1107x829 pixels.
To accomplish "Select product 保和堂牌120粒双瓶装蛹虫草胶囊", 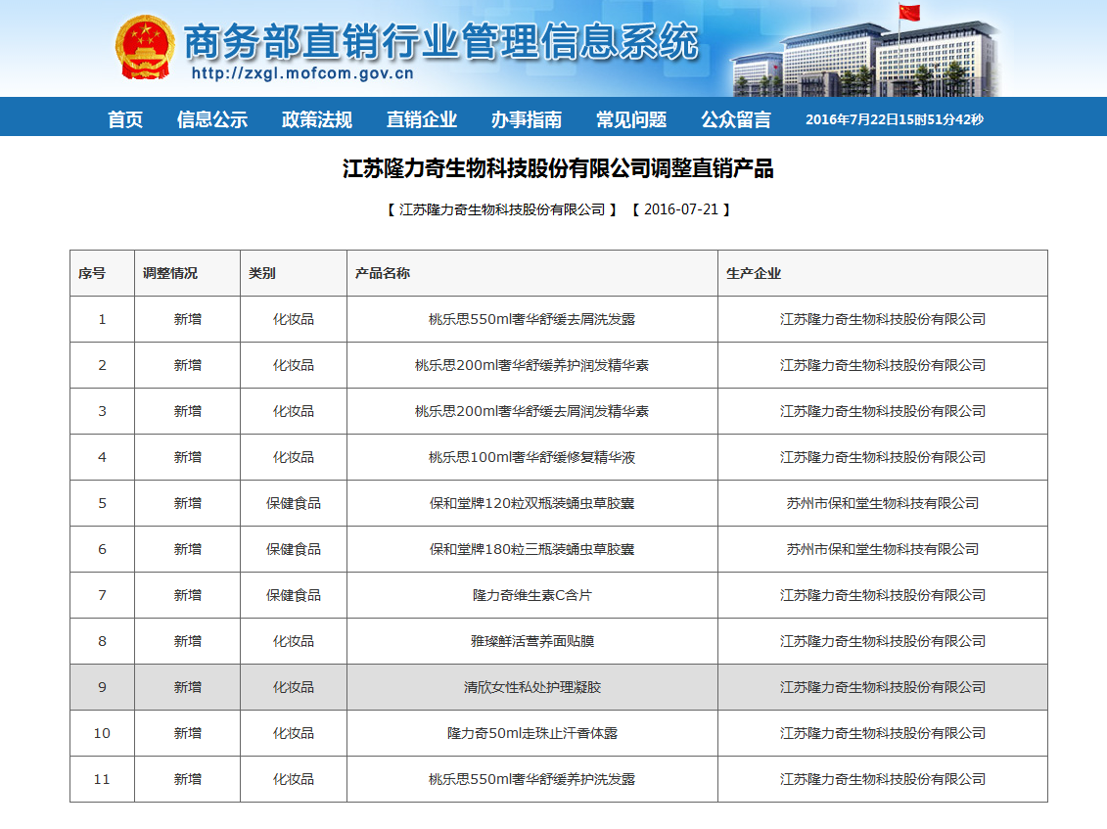I will (x=531, y=503).
